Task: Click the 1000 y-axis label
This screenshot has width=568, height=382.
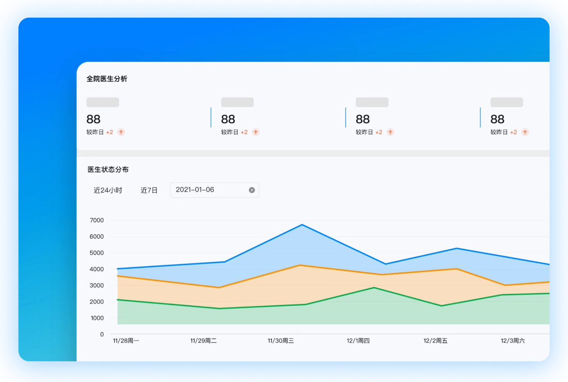Action: point(97,318)
